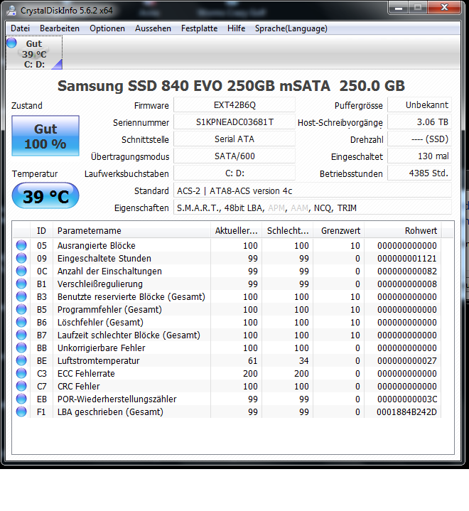
Task: Click the status icon for Eingeschaltete Stunden
Action: tap(21, 258)
